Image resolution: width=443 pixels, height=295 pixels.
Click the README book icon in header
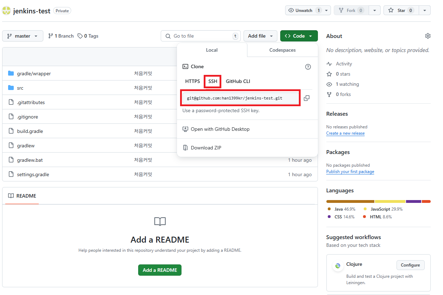pyautogui.click(x=11, y=196)
